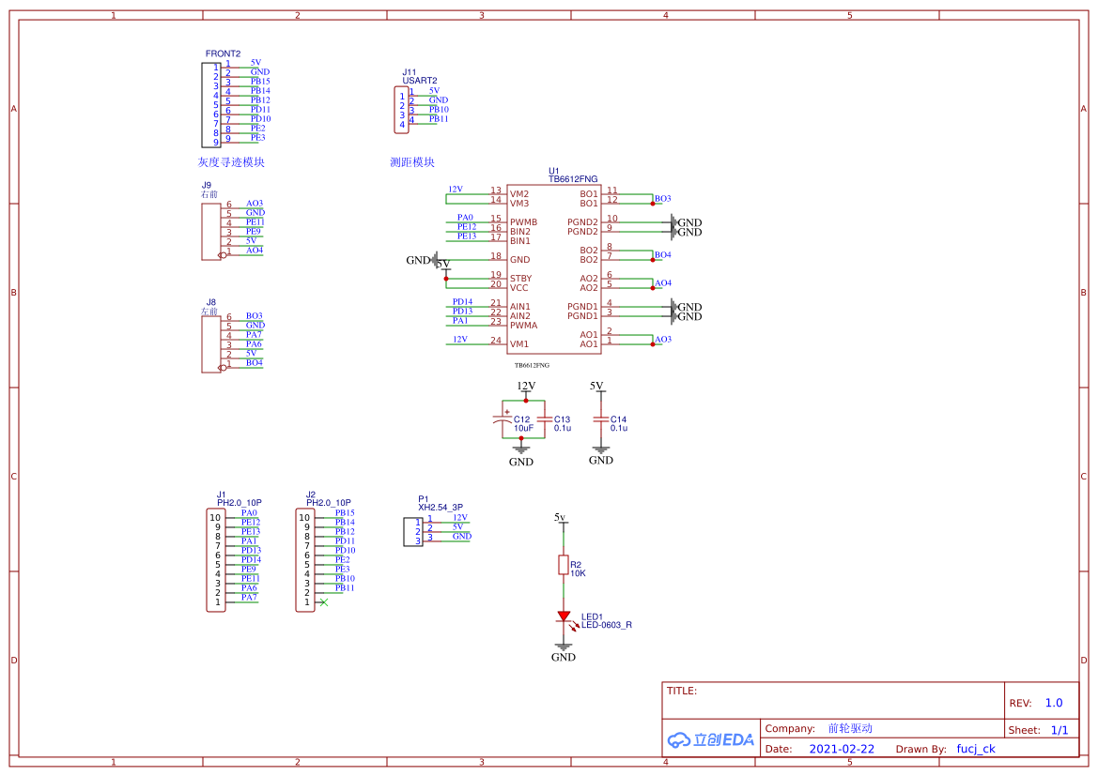Click the "STBY" pin name on U1
1098x776 pixels.
click(521, 279)
